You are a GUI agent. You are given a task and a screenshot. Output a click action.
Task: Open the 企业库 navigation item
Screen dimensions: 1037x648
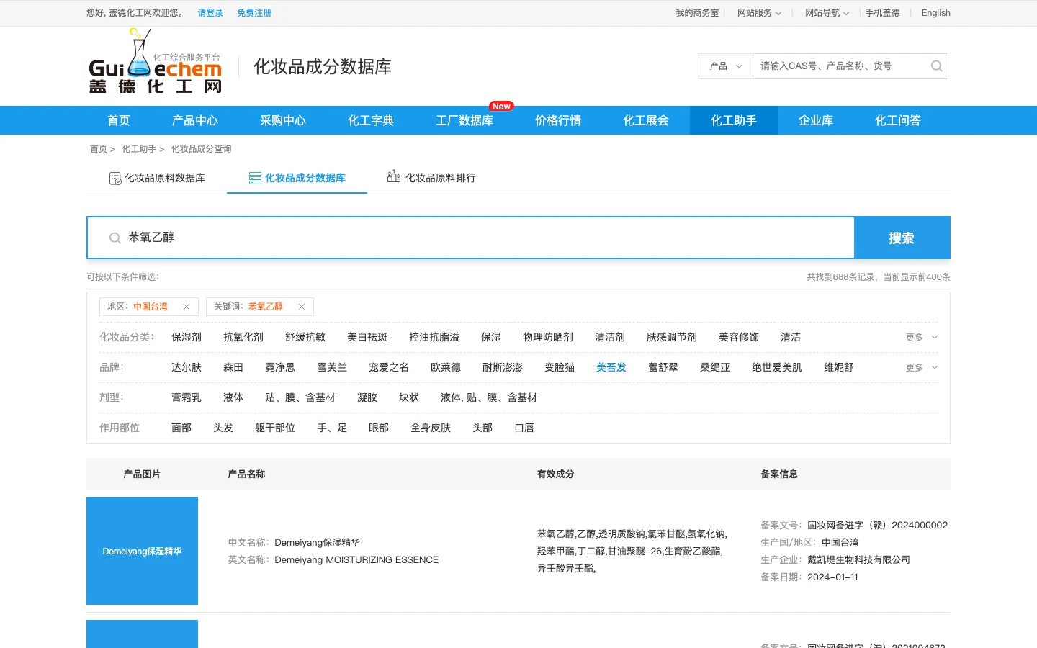816,120
